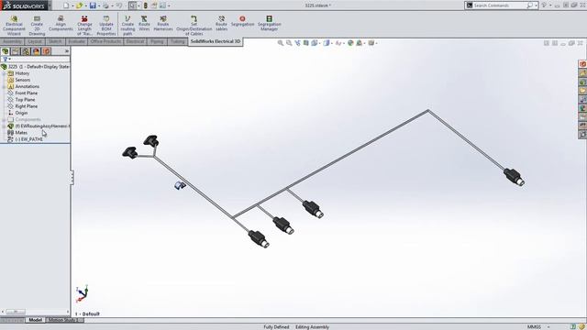The width and height of the screenshot is (587, 330).
Task: Open the ConfigurationManager tab icon
Action: click(26, 51)
